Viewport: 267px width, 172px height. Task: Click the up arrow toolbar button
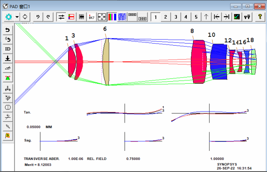tap(206, 17)
